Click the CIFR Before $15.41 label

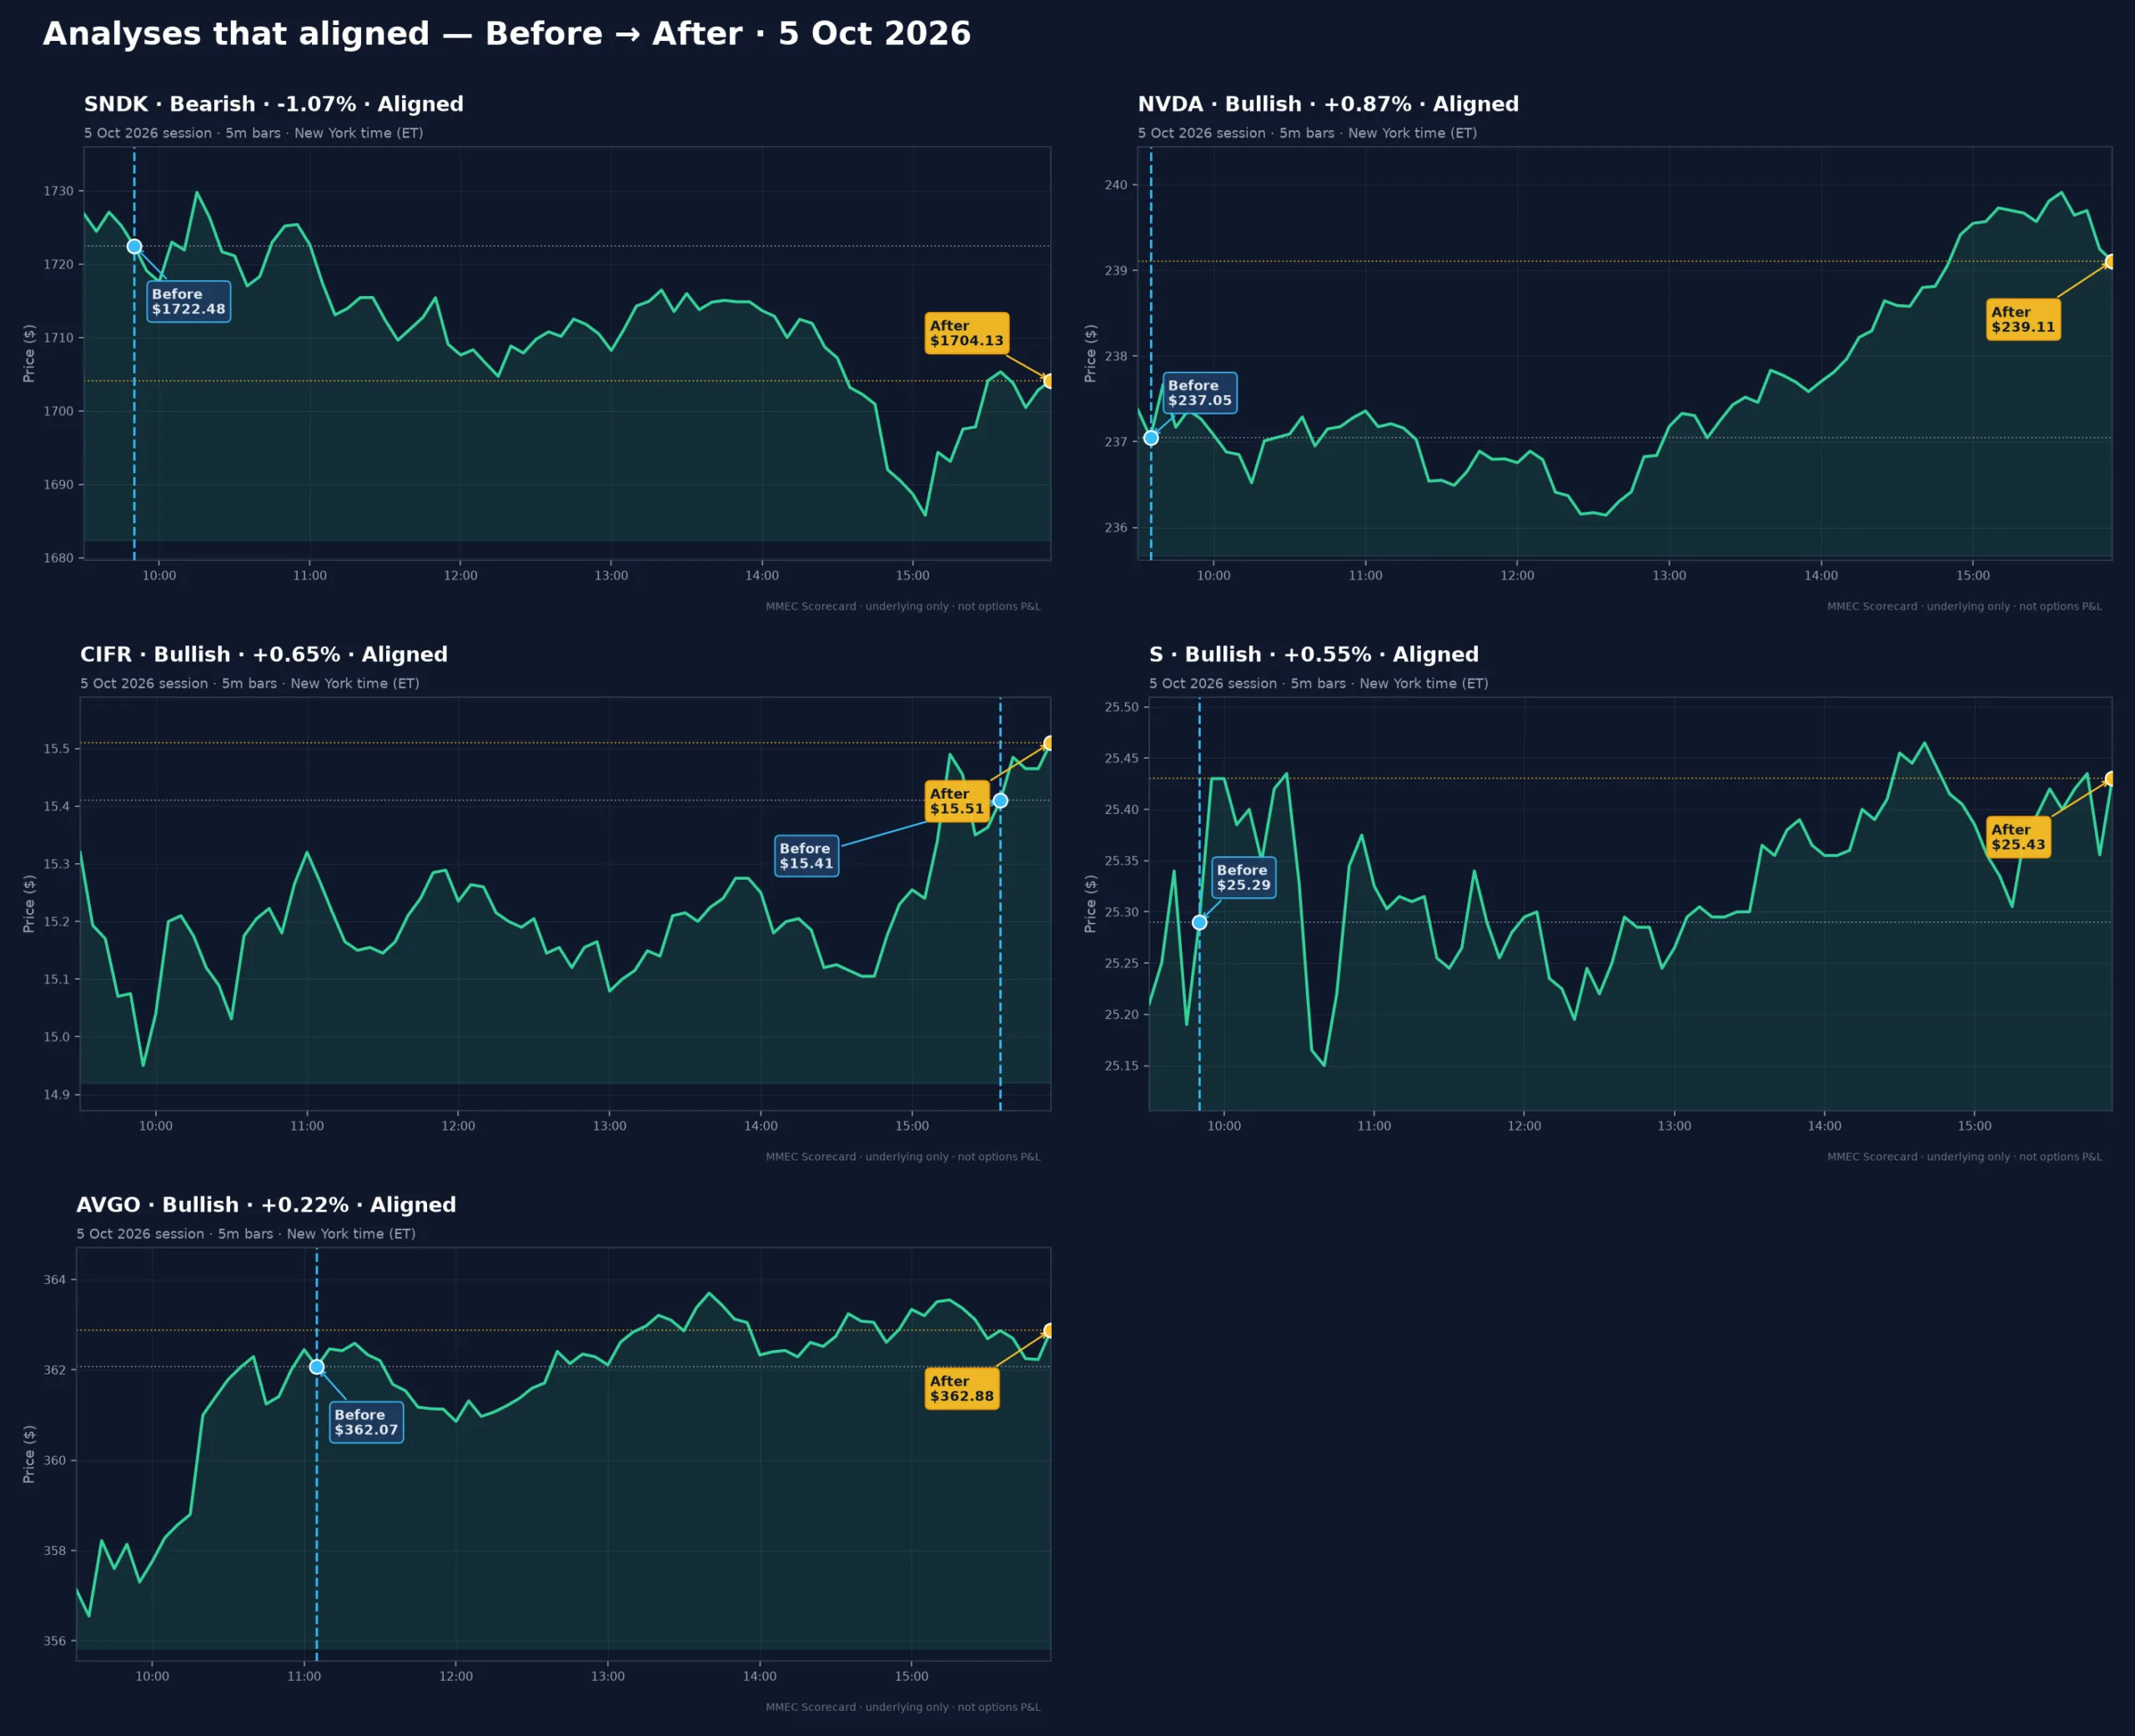[806, 856]
